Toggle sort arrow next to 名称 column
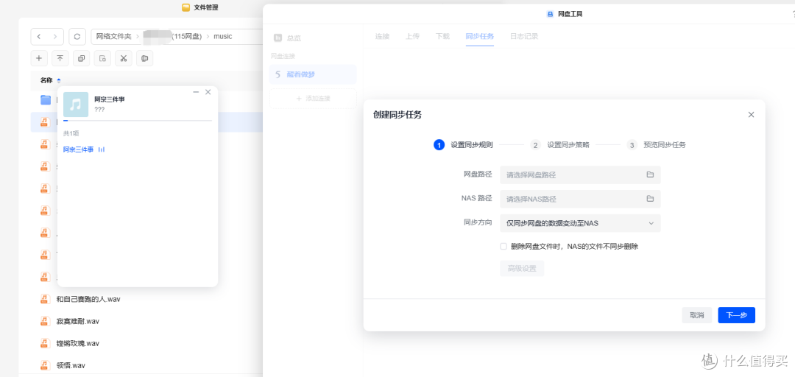 tap(59, 81)
